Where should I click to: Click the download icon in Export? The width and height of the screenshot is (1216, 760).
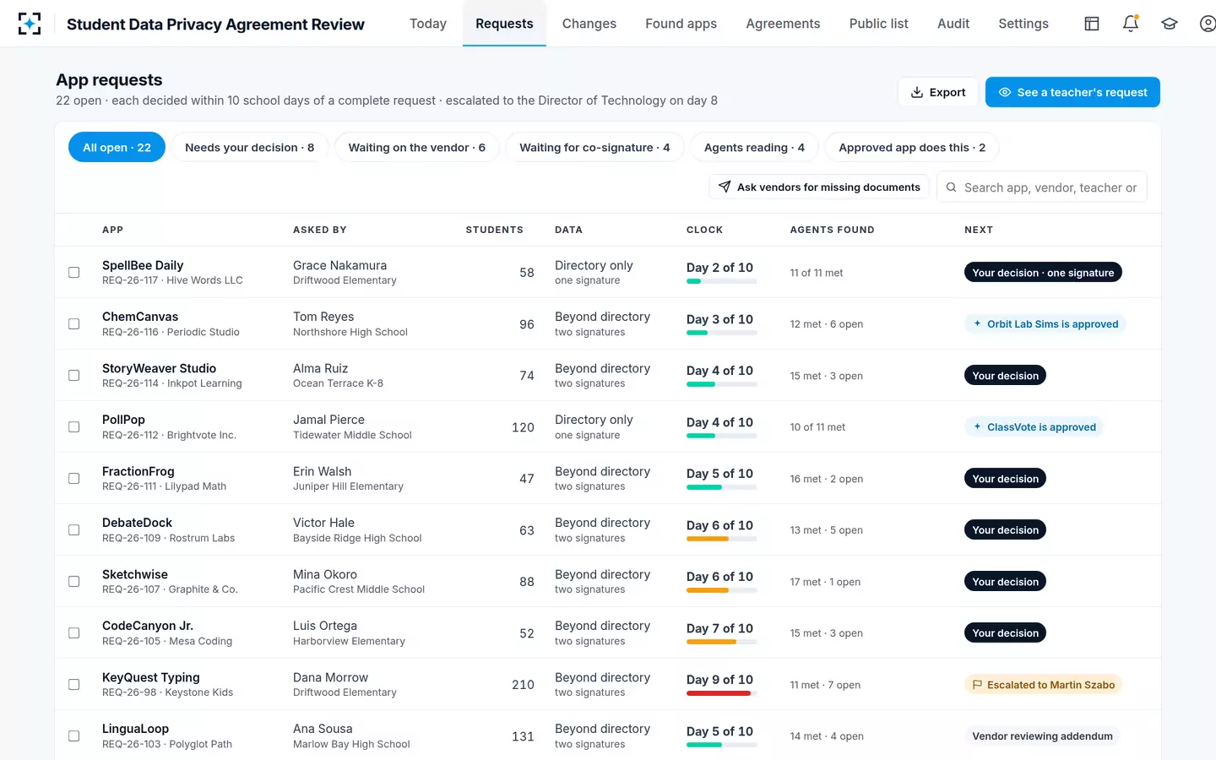coord(917,92)
